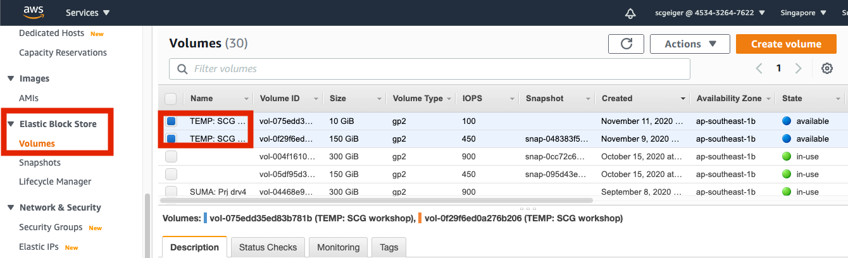Screen dimensions: 848x258
Task: Click the blue marker beside vol-075edd35ed83b781b
Action: pos(206,218)
